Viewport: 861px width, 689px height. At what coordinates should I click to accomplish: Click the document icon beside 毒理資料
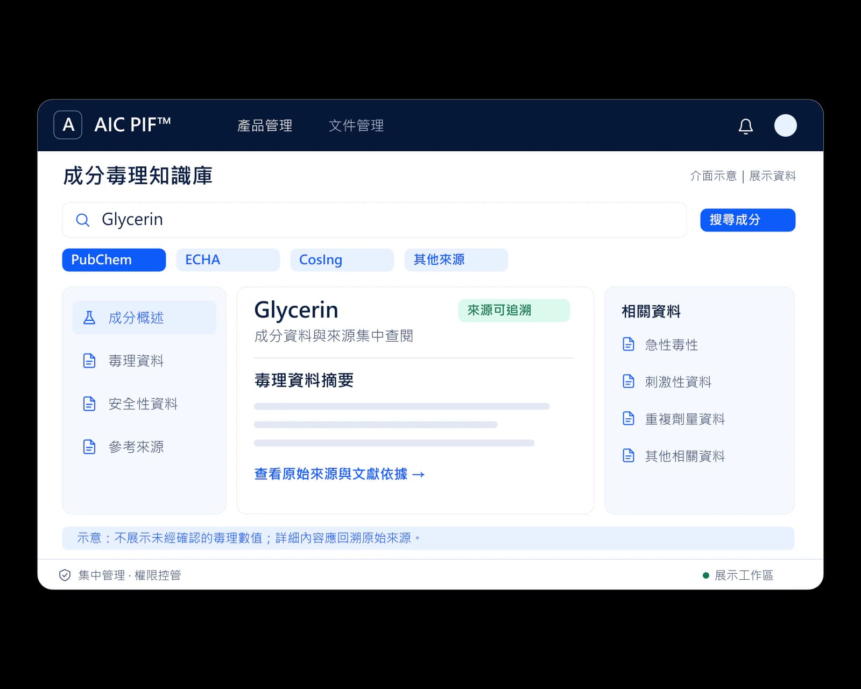tap(89, 361)
